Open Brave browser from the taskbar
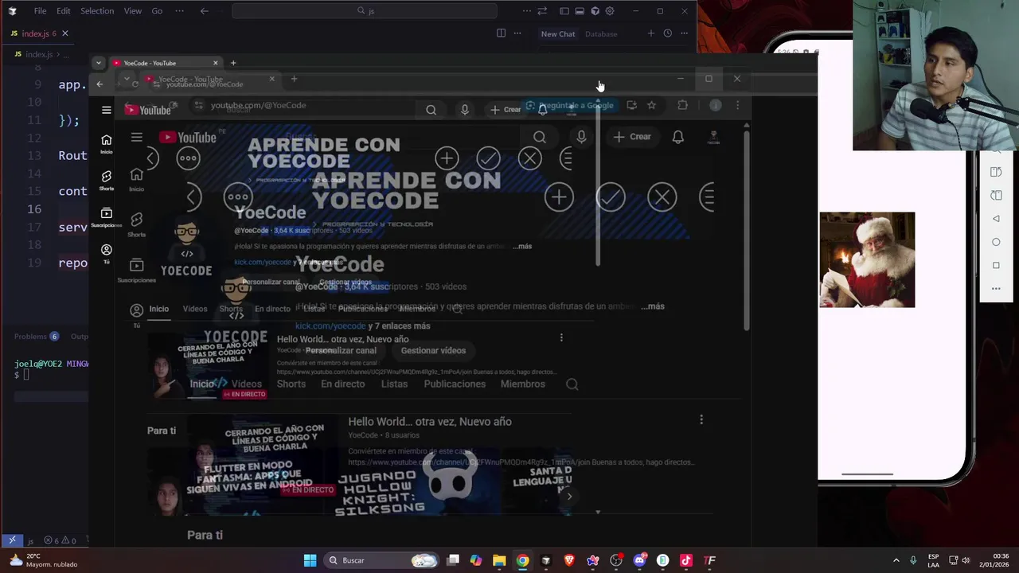 pyautogui.click(x=569, y=560)
